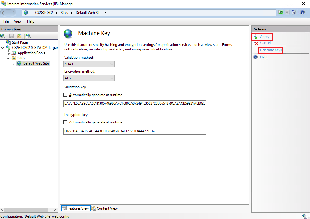The width and height of the screenshot is (310, 219).
Task: Click the Content View tab icon
Action: (x=93, y=208)
